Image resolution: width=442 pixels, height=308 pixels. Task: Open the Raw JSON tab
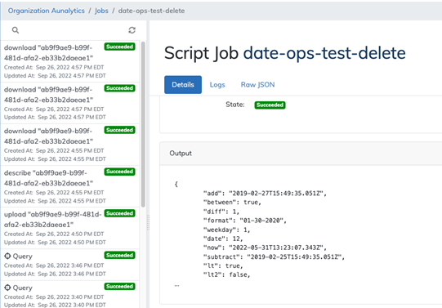257,84
